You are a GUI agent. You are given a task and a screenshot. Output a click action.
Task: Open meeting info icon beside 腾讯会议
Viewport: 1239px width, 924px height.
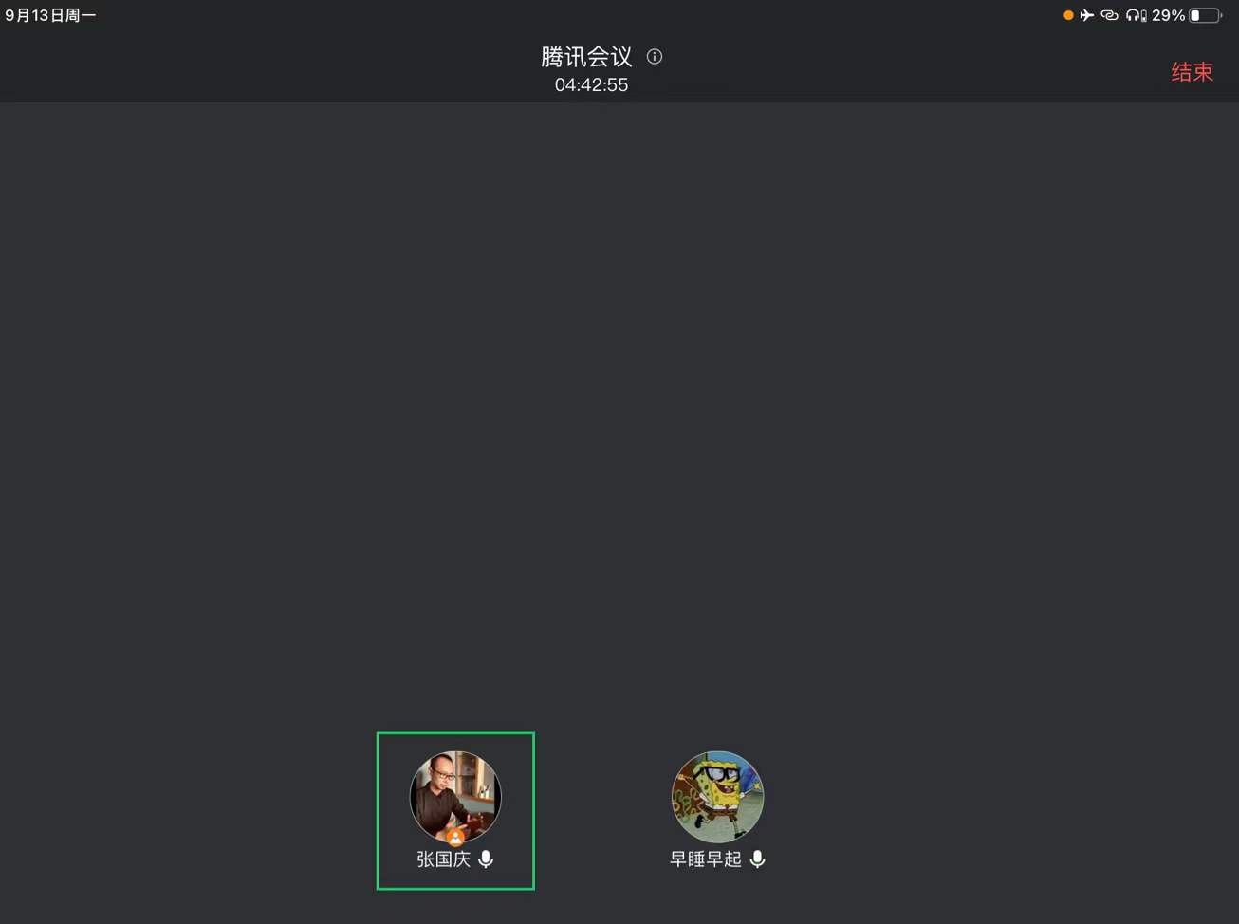tap(655, 57)
